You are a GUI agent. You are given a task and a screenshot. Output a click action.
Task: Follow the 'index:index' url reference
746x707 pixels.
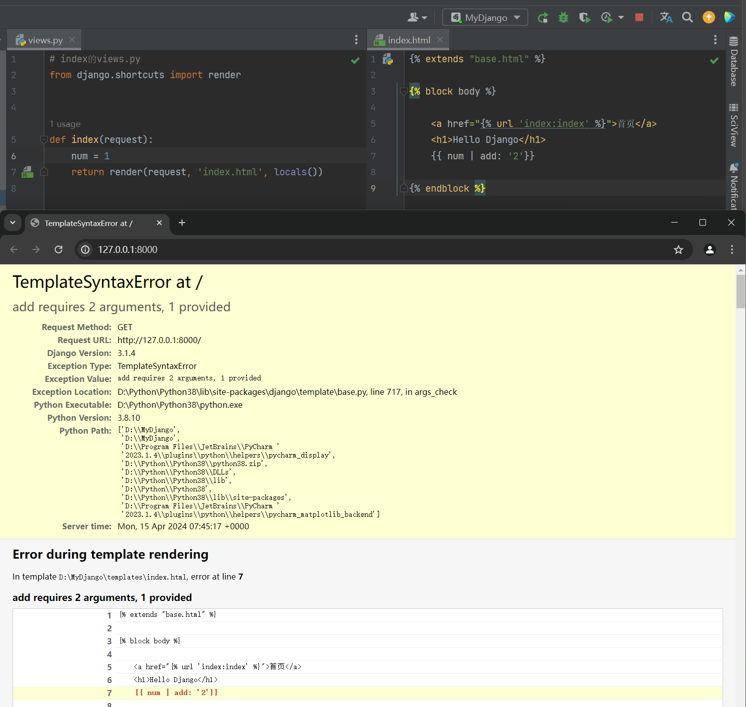click(x=554, y=123)
